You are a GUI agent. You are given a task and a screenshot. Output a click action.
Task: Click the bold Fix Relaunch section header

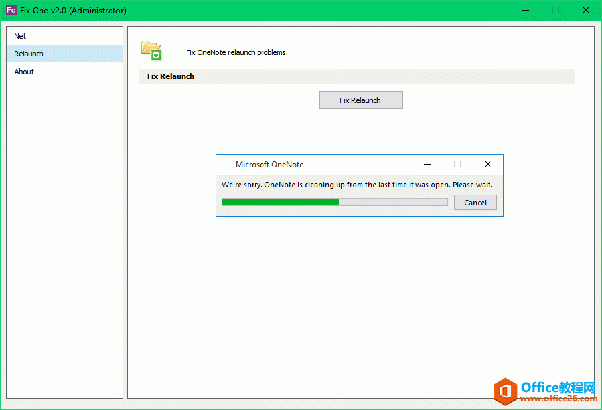pyautogui.click(x=171, y=76)
